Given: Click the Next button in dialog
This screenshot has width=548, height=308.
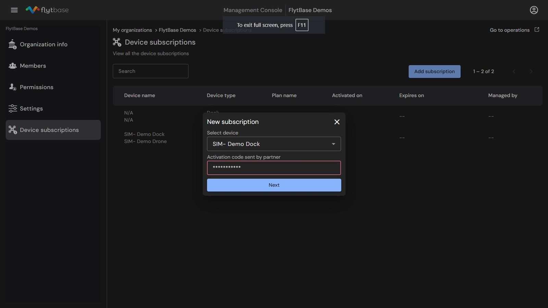Looking at the screenshot, I should (x=274, y=185).
